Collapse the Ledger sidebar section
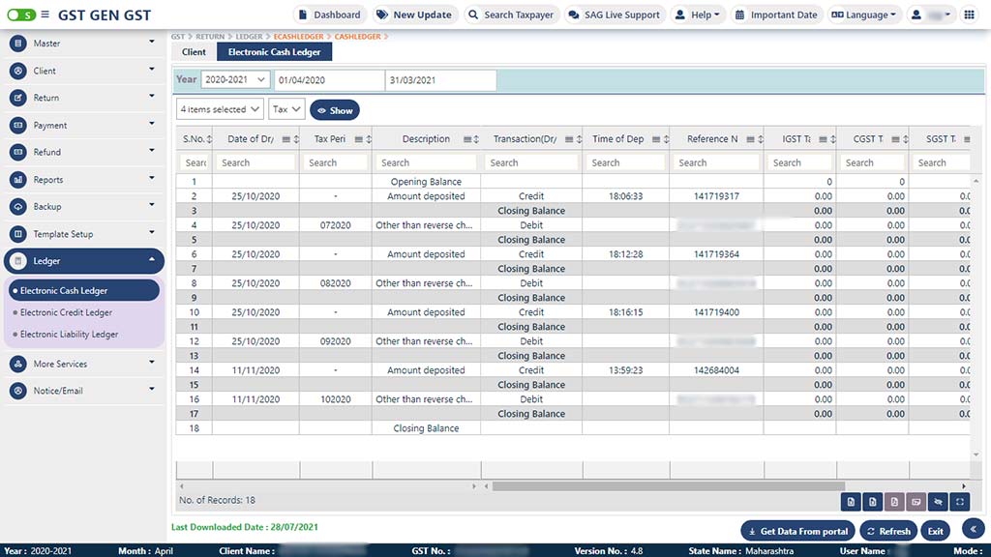 click(x=151, y=260)
